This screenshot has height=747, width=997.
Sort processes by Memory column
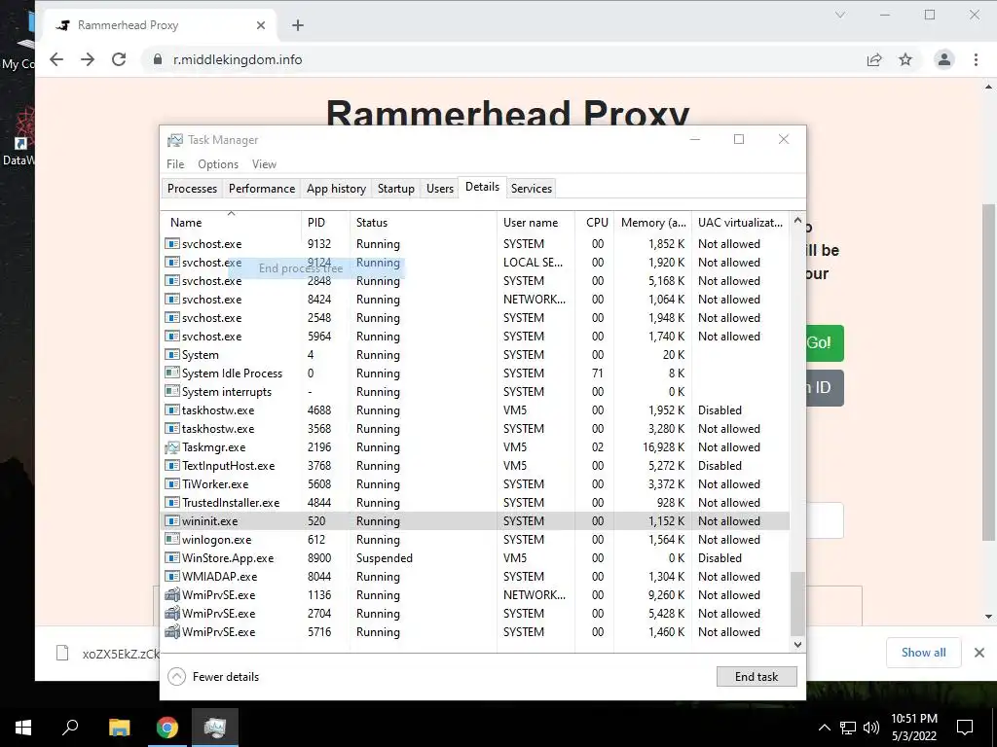click(653, 223)
